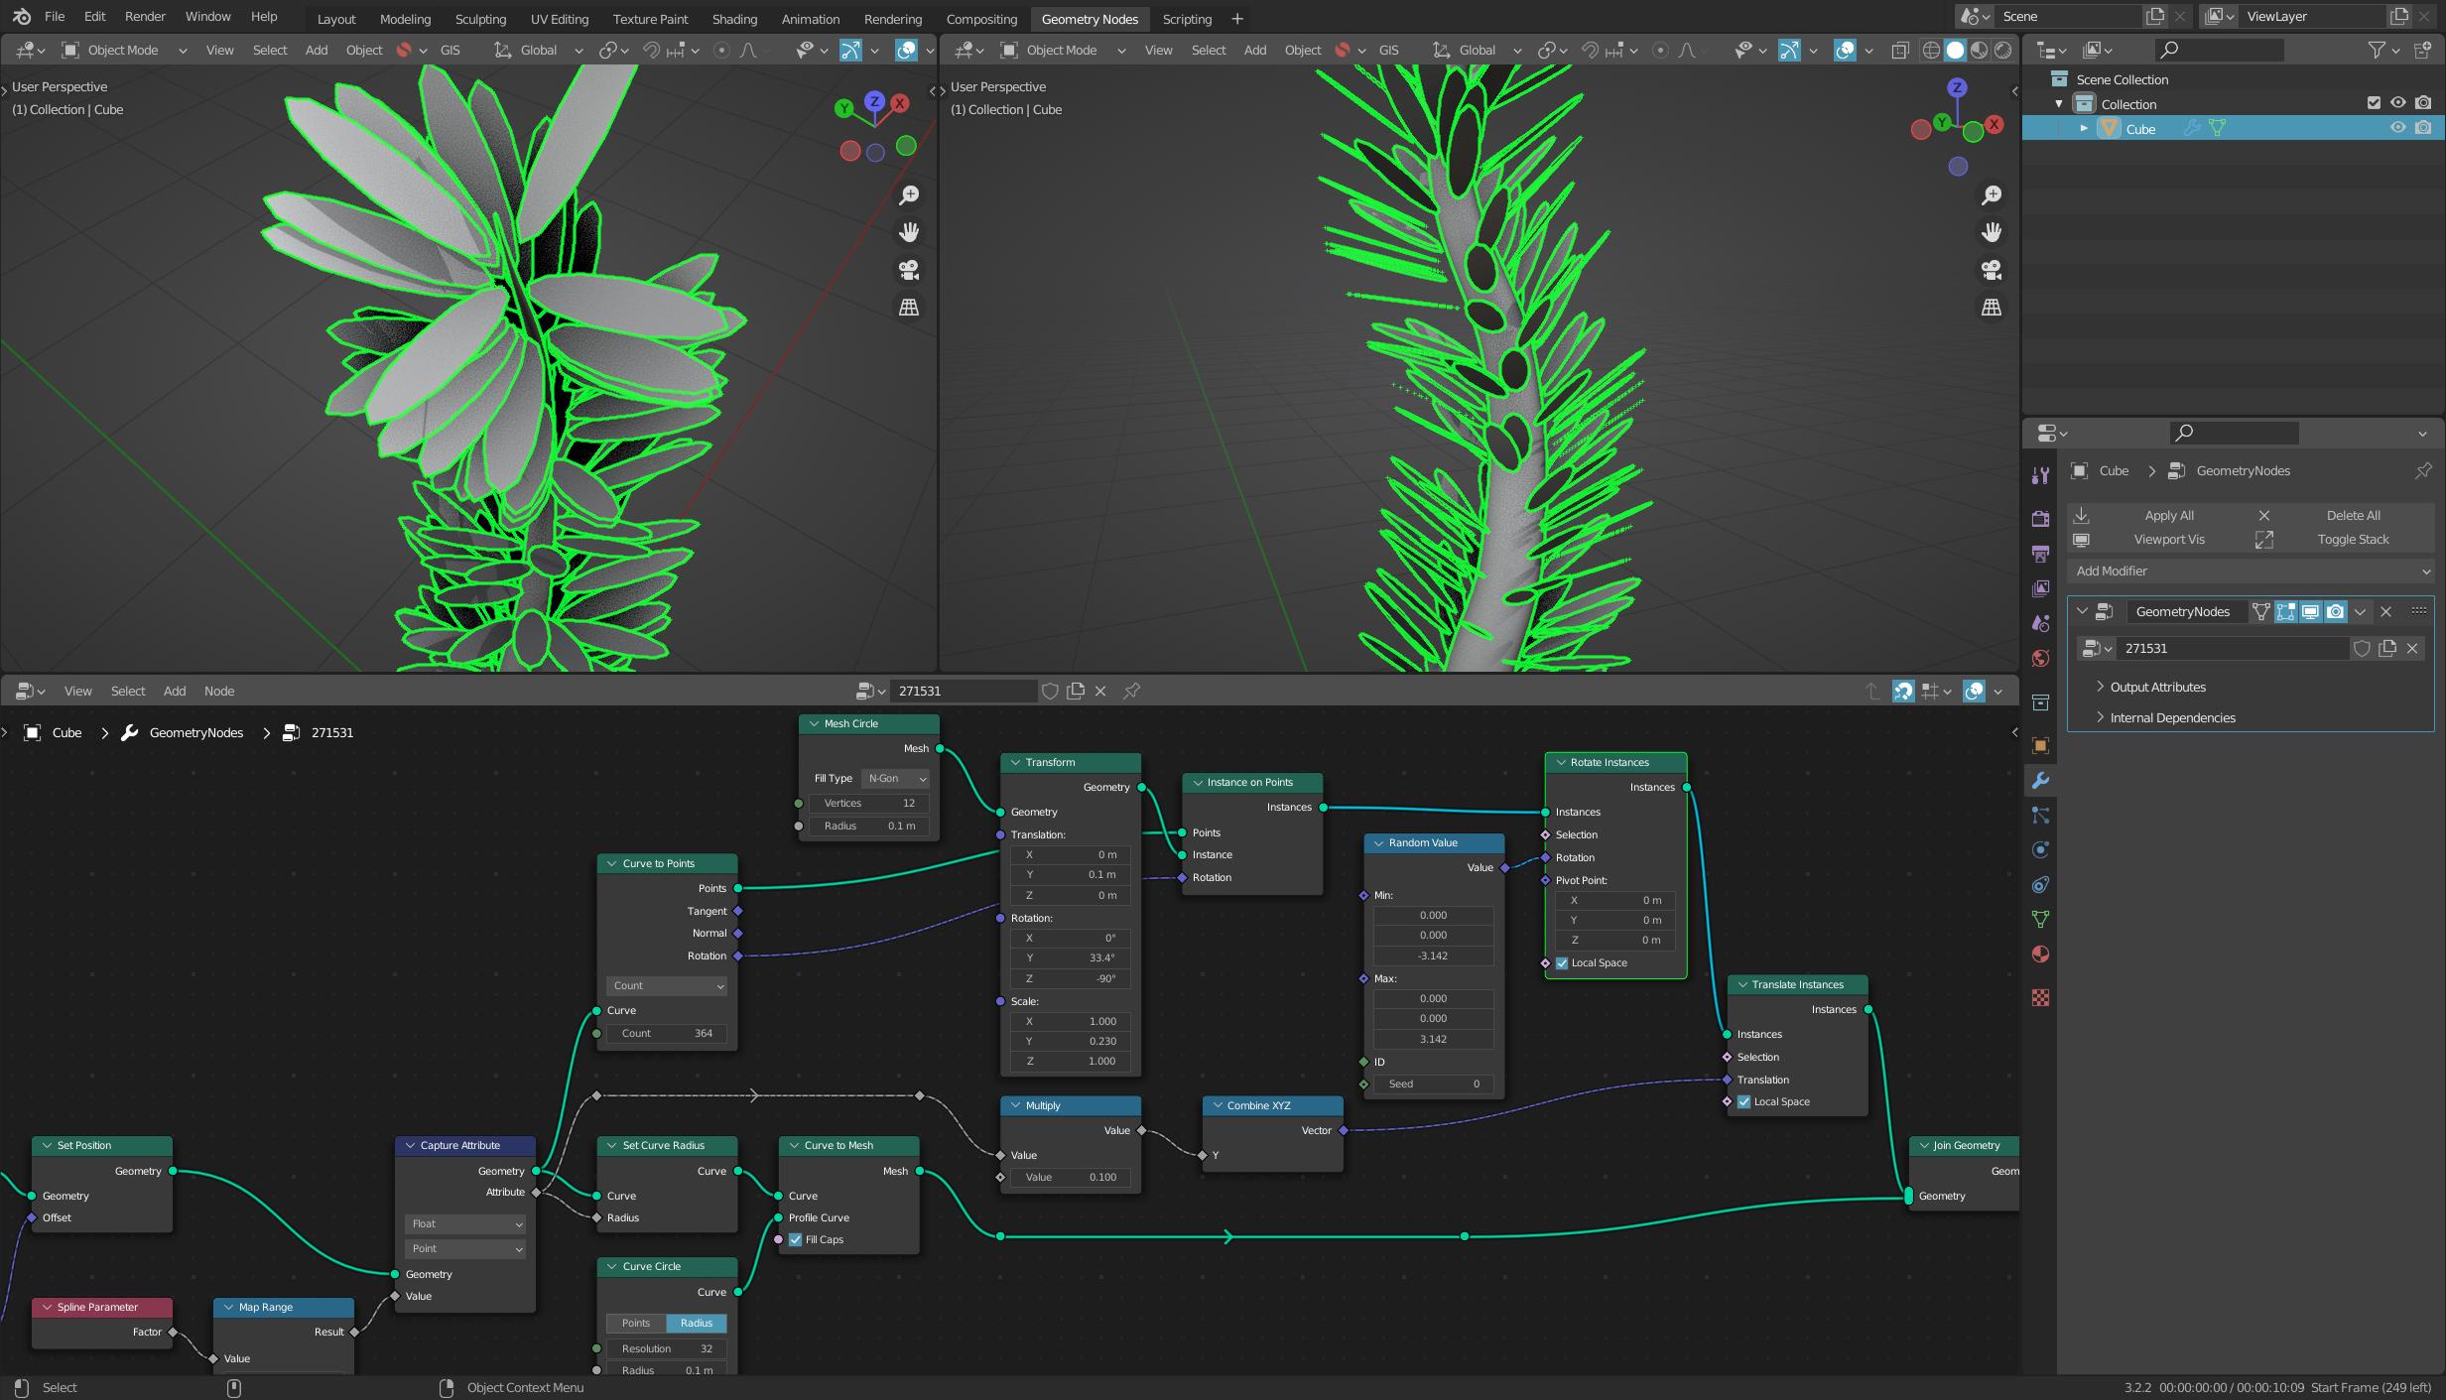The height and width of the screenshot is (1400, 2446).
Task: Expand Cube object in outliner
Action: coord(2084,128)
